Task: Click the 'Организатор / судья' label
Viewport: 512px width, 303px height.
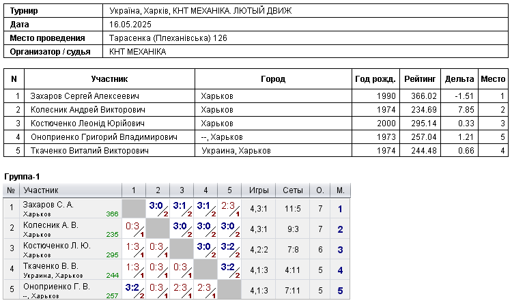Action: (50, 52)
